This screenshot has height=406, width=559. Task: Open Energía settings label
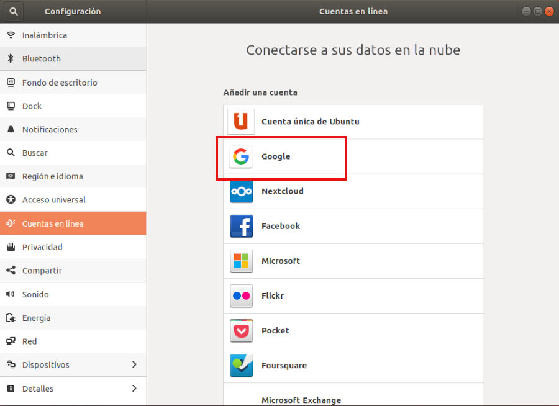click(x=37, y=318)
